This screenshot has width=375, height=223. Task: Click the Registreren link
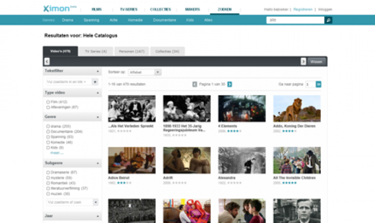click(303, 10)
